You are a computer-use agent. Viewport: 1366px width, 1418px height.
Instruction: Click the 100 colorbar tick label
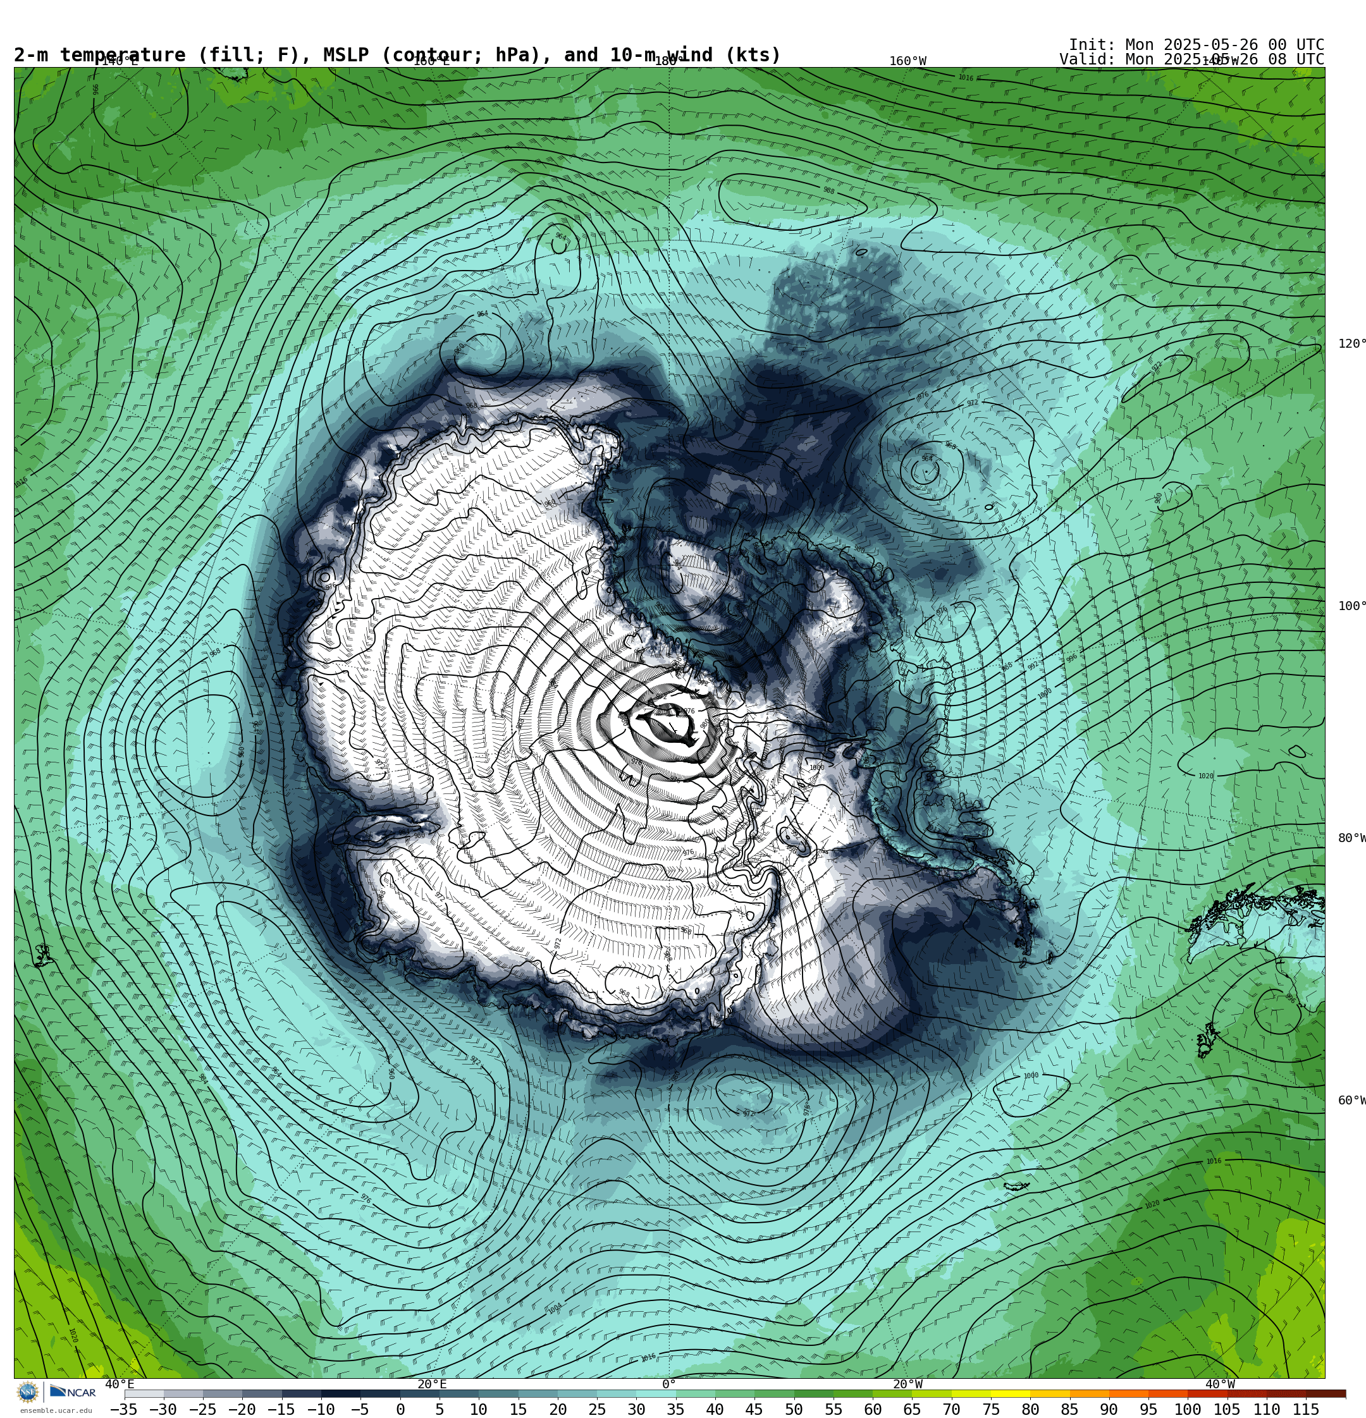click(1188, 1410)
